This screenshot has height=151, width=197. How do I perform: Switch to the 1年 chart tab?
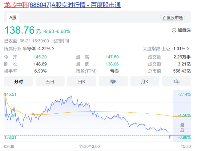click(x=176, y=82)
